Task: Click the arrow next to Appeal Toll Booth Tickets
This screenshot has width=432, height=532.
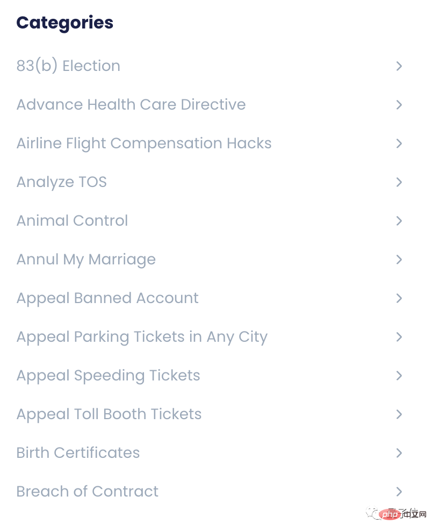Action: tap(399, 414)
